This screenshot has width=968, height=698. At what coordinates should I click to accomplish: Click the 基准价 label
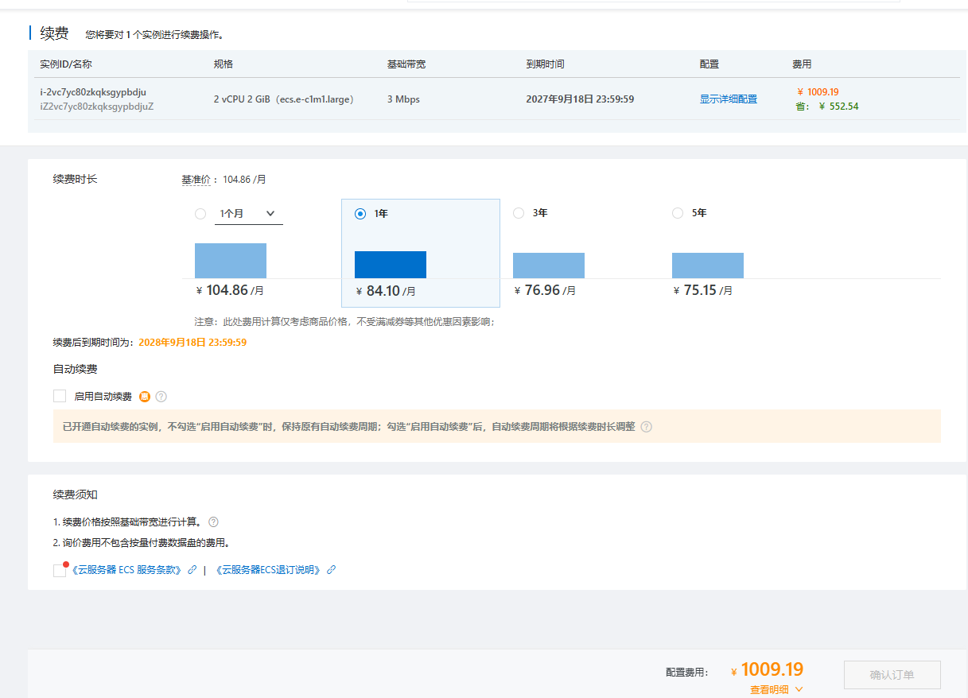pyautogui.click(x=196, y=180)
